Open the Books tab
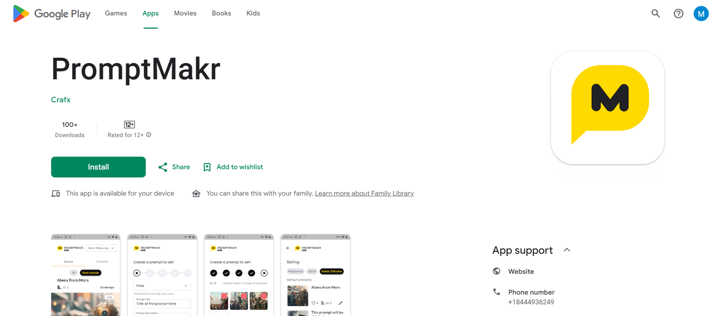 pyautogui.click(x=221, y=13)
